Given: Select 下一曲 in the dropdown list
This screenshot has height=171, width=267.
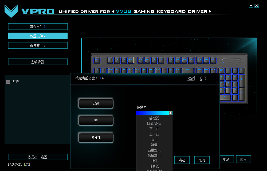Looking at the screenshot, I should [x=154, y=129].
